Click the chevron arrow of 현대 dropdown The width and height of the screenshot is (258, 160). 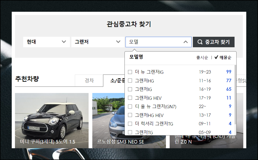(x=64, y=42)
